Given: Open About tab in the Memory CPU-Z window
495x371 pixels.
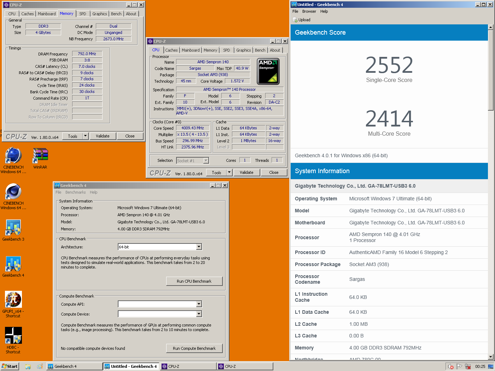Looking at the screenshot, I should point(131,14).
